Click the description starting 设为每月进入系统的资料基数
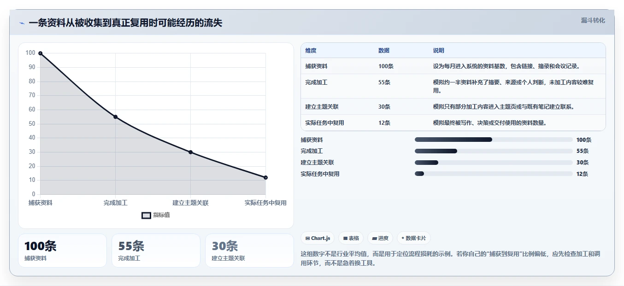This screenshot has width=624, height=286. point(506,66)
